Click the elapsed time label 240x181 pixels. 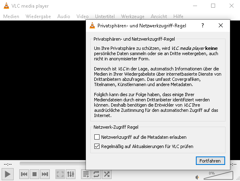pos(8,164)
